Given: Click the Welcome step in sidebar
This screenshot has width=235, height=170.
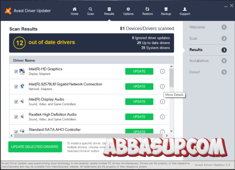Looking at the screenshot, I should click(x=208, y=27).
